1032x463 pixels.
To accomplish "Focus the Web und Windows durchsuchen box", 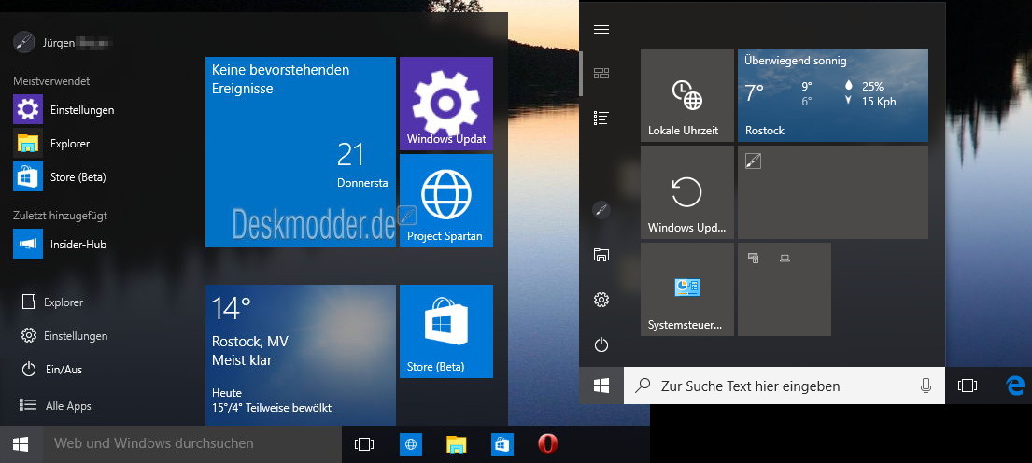I will coord(192,444).
